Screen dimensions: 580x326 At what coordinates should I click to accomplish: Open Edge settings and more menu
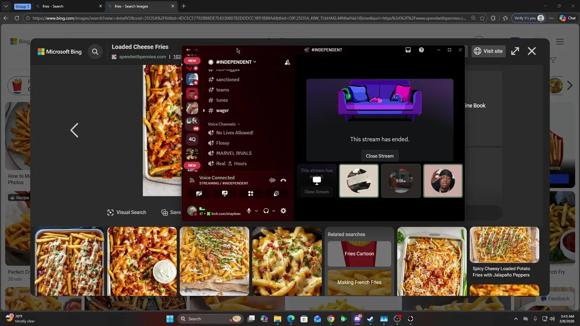[x=551, y=18]
